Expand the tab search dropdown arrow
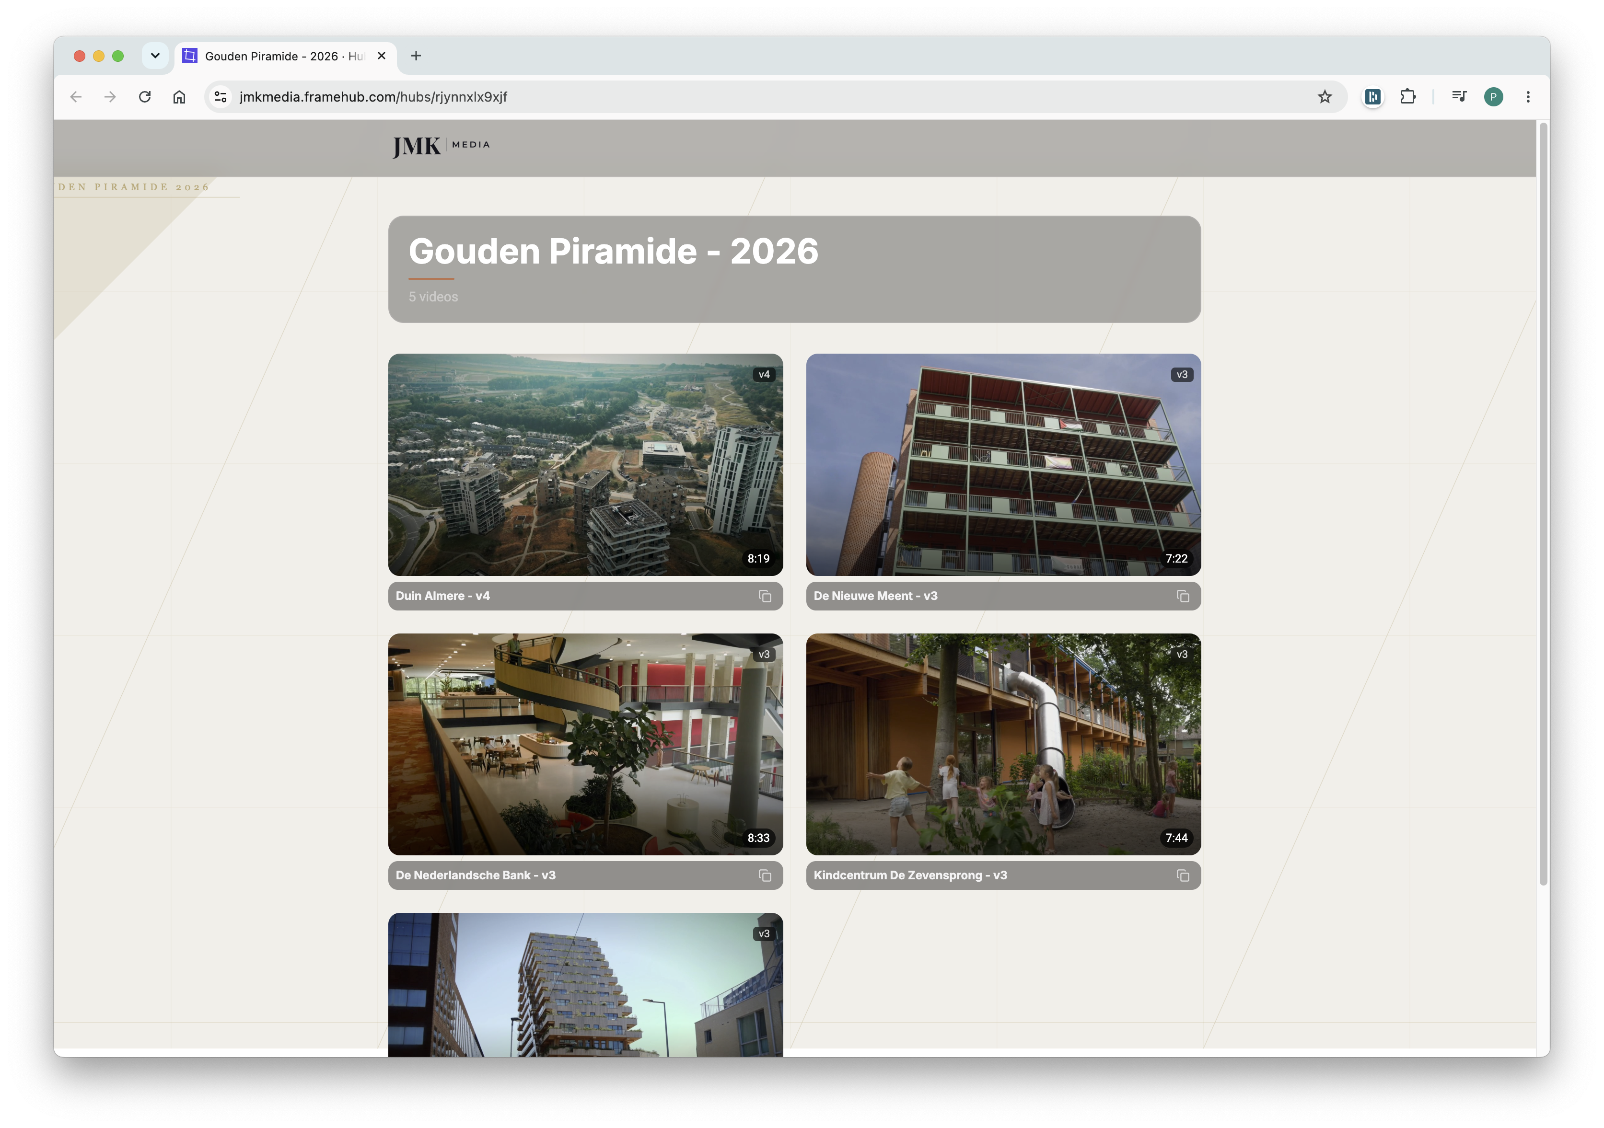This screenshot has width=1604, height=1128. click(x=155, y=56)
